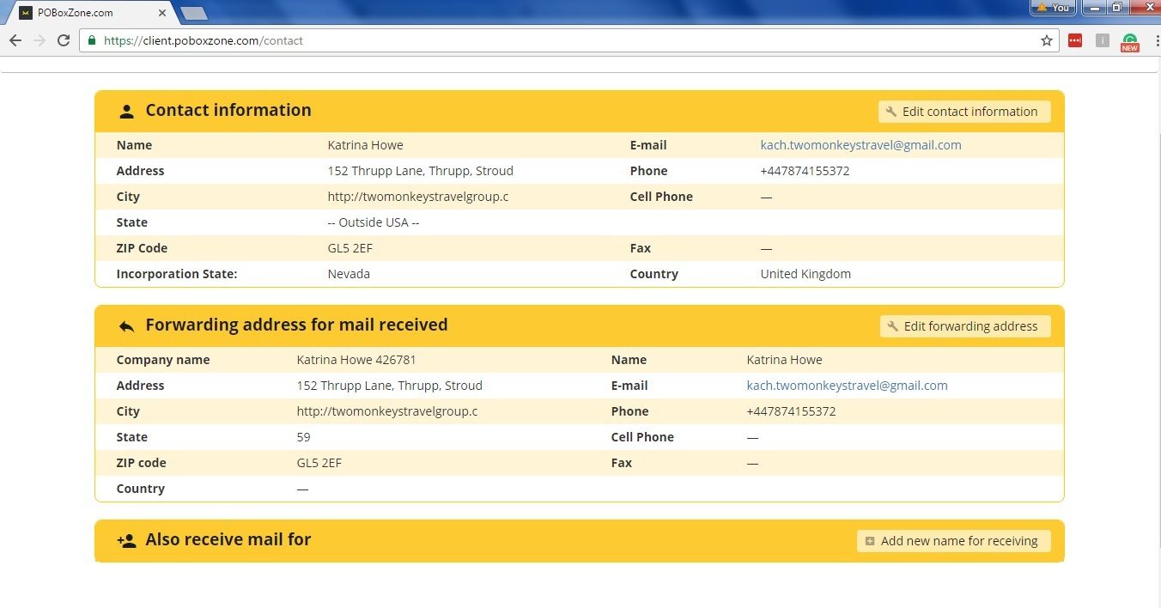
Task: Open a new browser tab
Action: (195, 13)
